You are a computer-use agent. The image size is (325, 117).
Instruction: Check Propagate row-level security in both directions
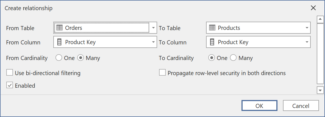coord(163,73)
